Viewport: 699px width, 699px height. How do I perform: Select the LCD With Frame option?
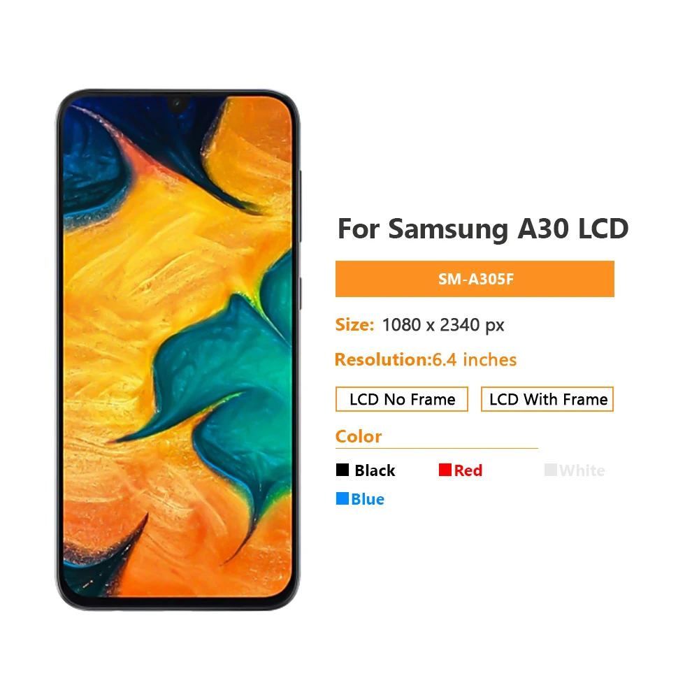547,399
